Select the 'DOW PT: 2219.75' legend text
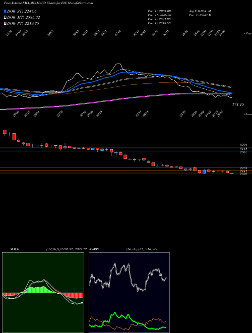252x333 pixels. pyautogui.click(x=23, y=23)
